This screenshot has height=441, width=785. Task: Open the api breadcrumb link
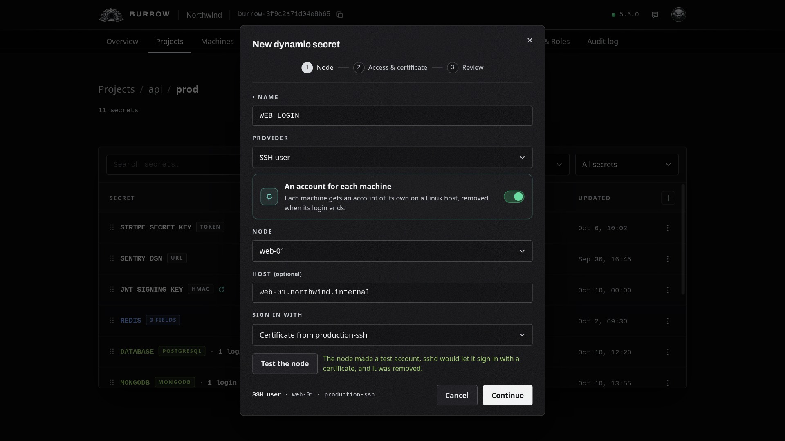pyautogui.click(x=155, y=89)
